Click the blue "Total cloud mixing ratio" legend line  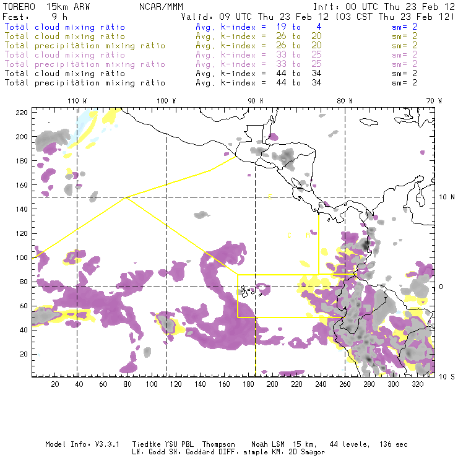tap(65, 27)
